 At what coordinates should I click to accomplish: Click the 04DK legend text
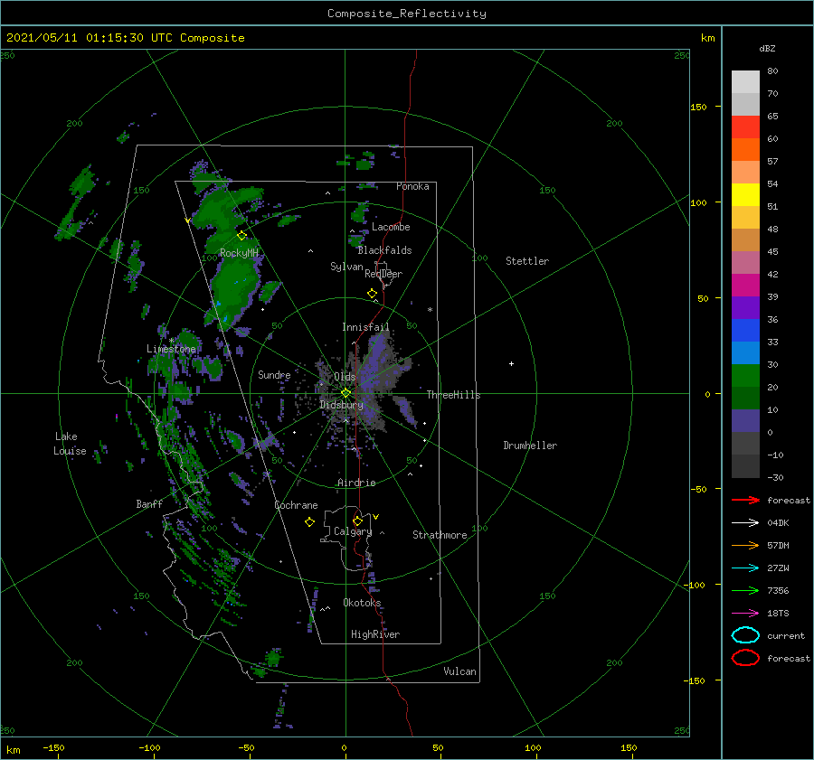778,522
